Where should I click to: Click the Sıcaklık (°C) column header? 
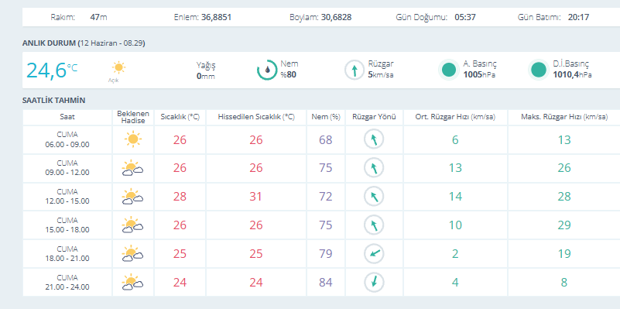tap(180, 117)
